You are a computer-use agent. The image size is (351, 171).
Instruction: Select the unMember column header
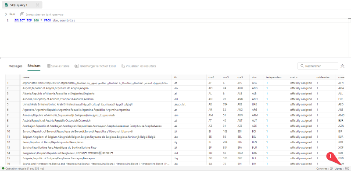[325, 77]
